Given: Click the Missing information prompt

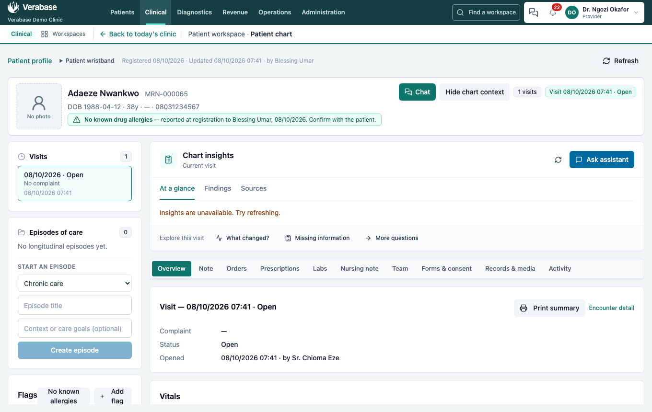Looking at the screenshot, I should [317, 238].
